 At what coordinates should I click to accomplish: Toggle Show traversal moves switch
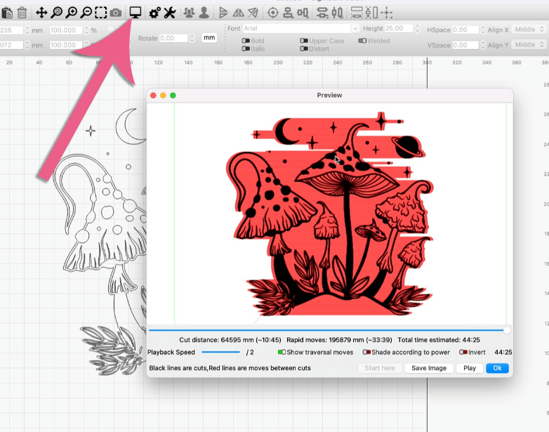[x=282, y=353]
